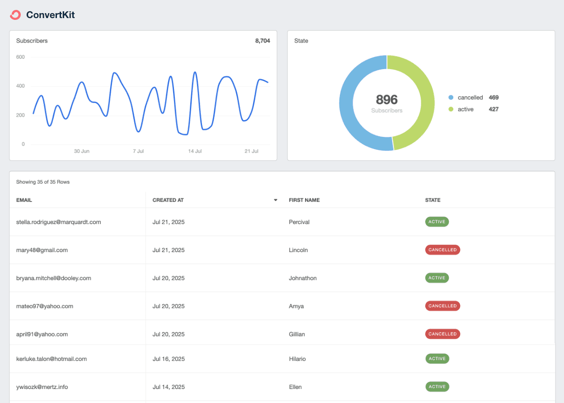Toggle Percival's ACTIVE state badge
The height and width of the screenshot is (403, 564).
coord(437,222)
